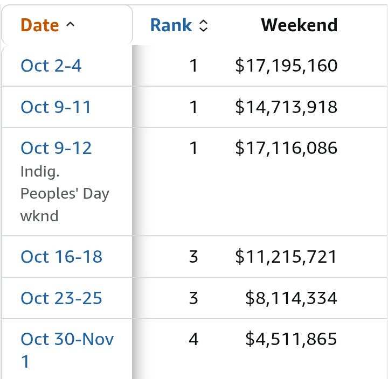Click rank 4 in the Oct 30-Nov 1 row
This screenshot has height=379, width=388.
pyautogui.click(x=193, y=339)
